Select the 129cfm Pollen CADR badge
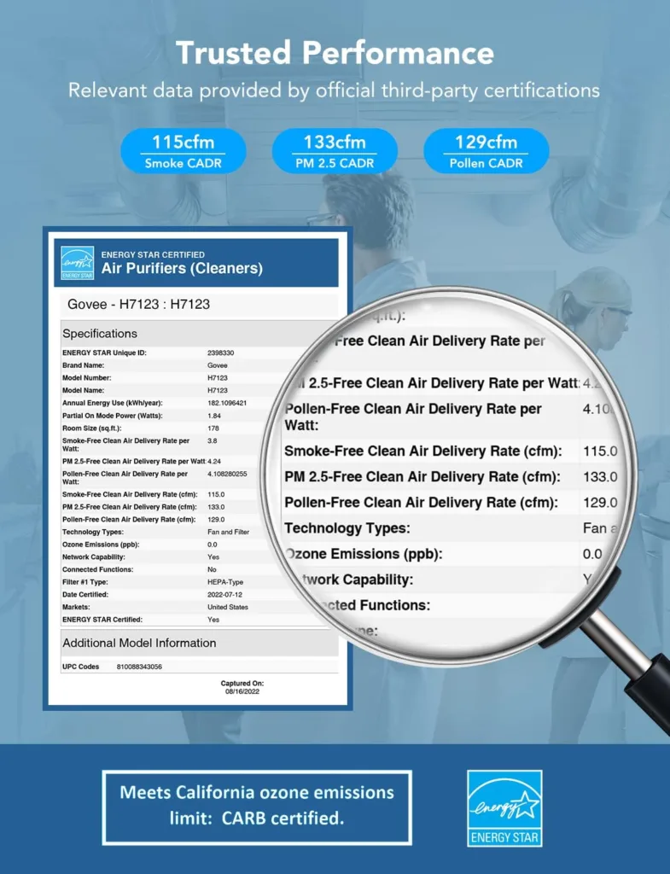 point(486,151)
